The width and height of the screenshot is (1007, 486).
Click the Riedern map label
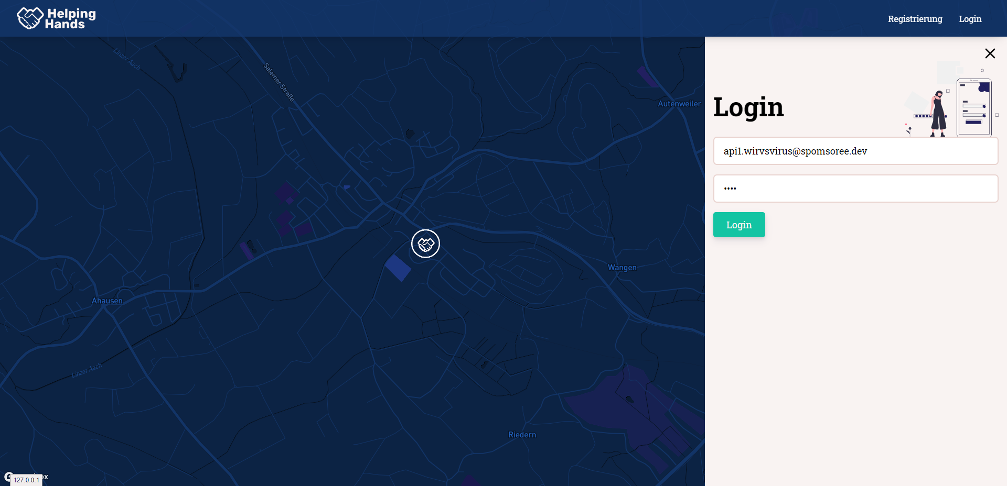pos(522,435)
